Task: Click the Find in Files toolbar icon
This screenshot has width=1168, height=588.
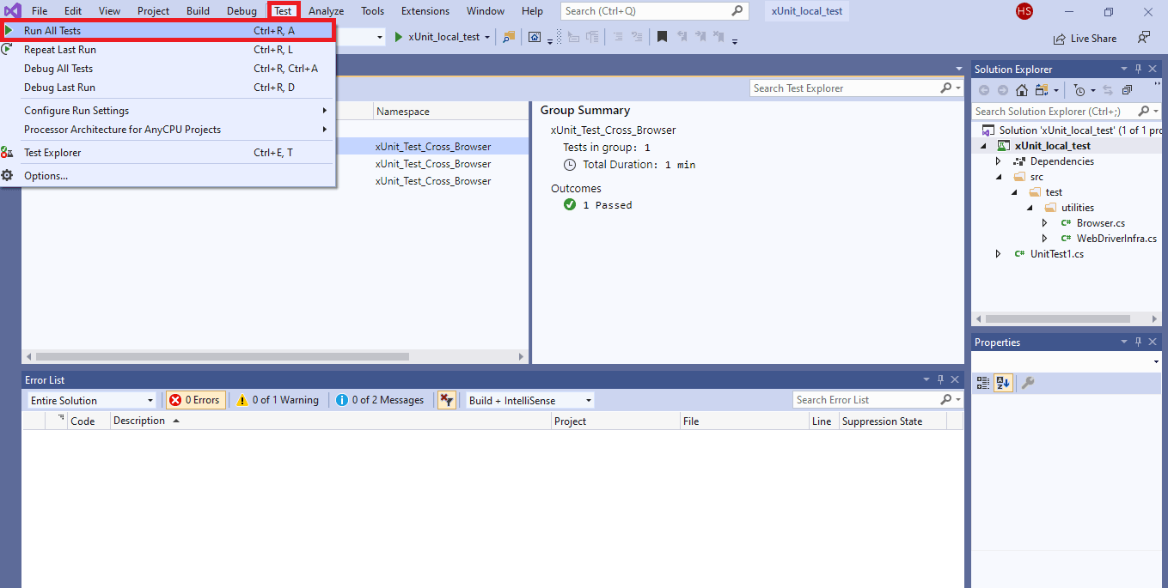Action: point(509,37)
